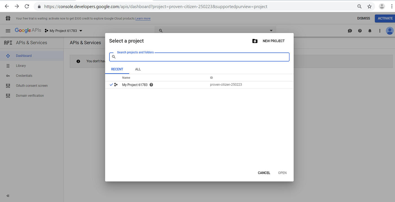Select Library in the sidebar
The height and width of the screenshot is (202, 395).
(21, 65)
